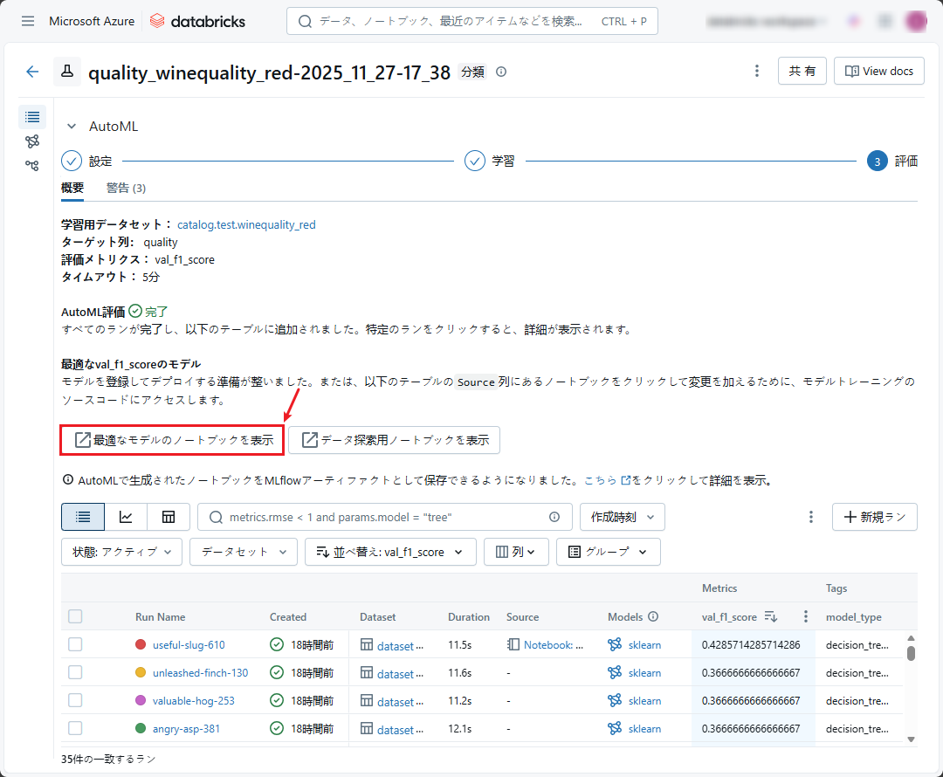943x777 pixels.
Task: Click purple color dot of valuable-hog-253
Action: [141, 701]
